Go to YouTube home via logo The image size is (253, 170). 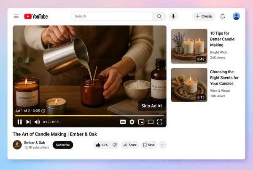pyautogui.click(x=36, y=16)
